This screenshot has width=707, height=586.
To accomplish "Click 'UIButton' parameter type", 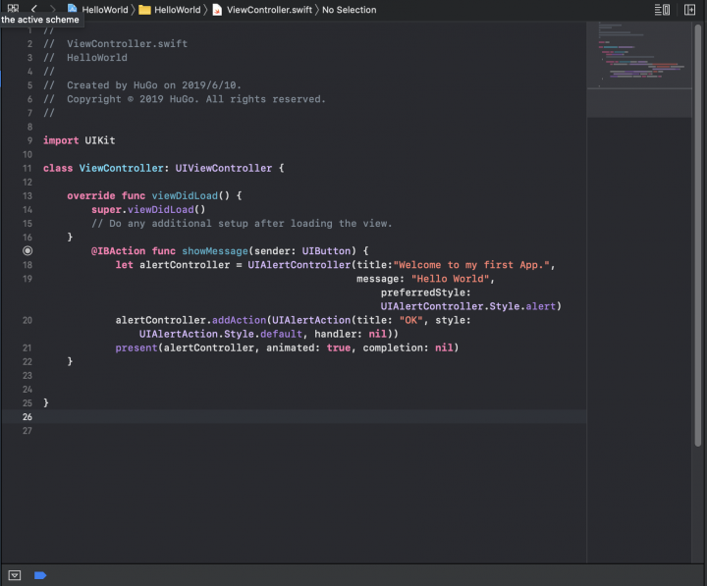I will click(x=326, y=251).
